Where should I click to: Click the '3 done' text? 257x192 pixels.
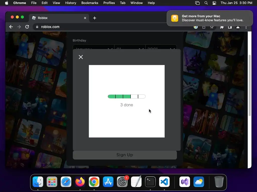(126, 105)
